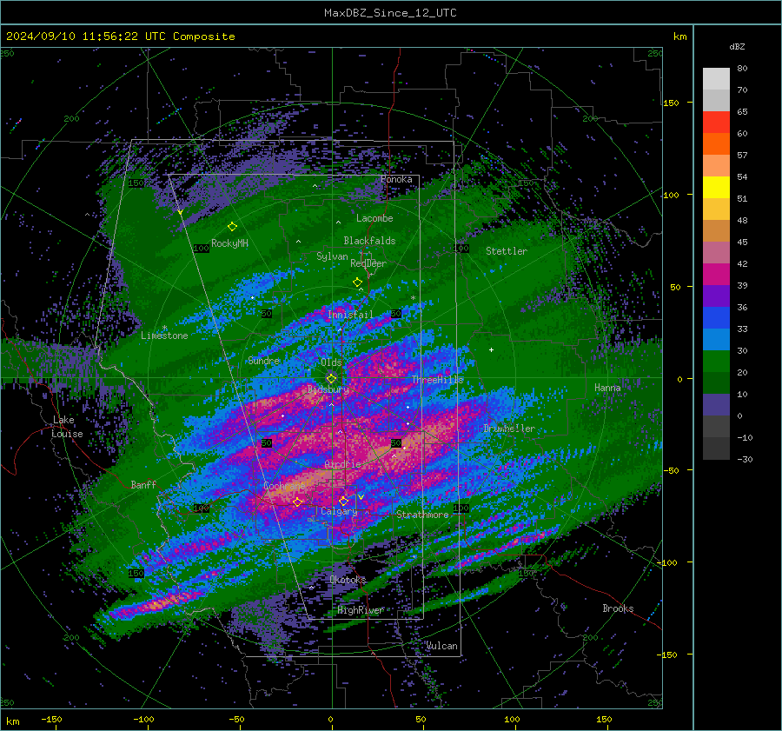The image size is (782, 731).
Task: Click the Didsbury label
Action: (328, 389)
